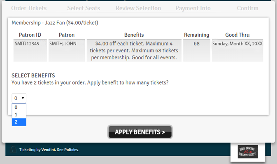This screenshot has width=277, height=164.
Task: Click the Bach Dancing Dynamite Society logo
Action: tap(248, 152)
